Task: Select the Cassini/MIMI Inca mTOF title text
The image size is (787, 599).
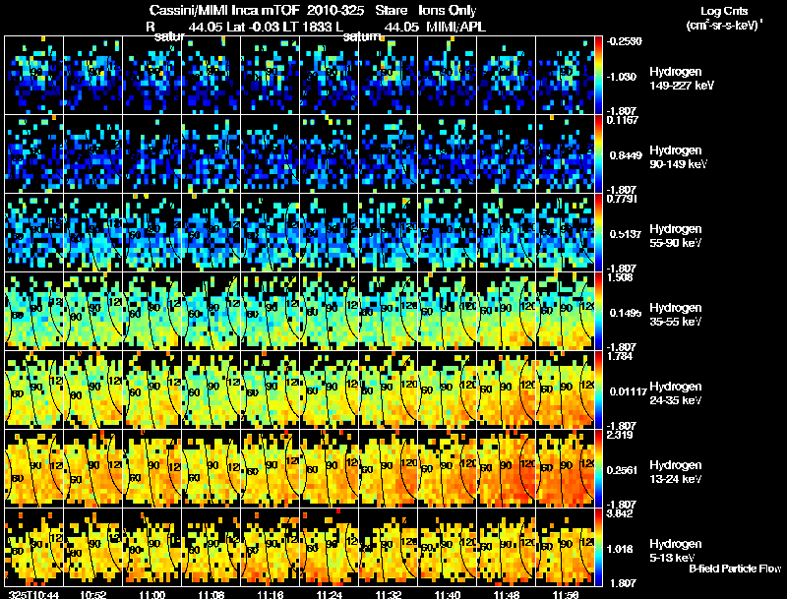Action: coord(224,11)
